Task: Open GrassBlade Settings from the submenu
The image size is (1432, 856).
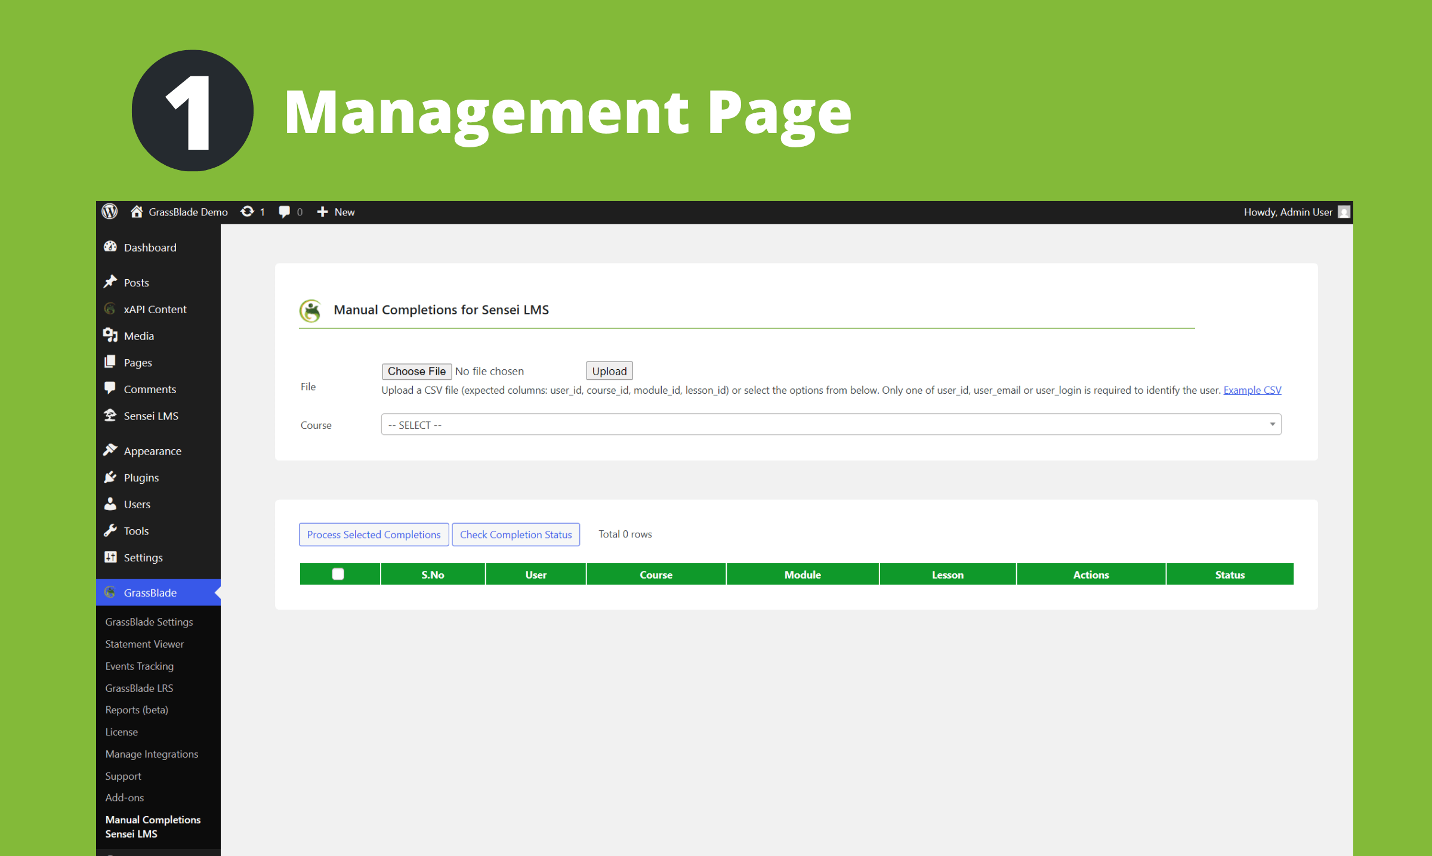Action: (x=149, y=622)
